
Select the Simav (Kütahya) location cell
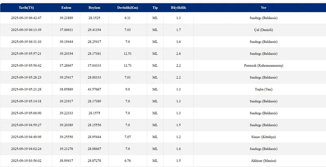(264, 137)
